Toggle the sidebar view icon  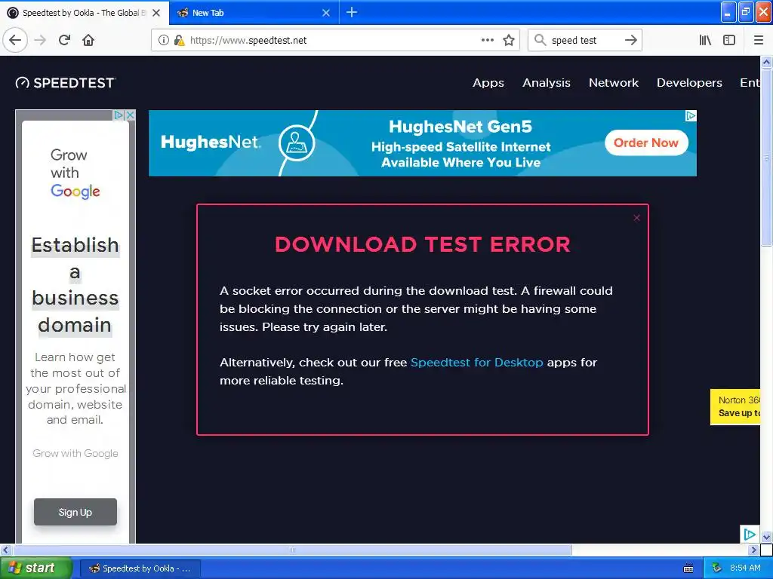click(729, 40)
